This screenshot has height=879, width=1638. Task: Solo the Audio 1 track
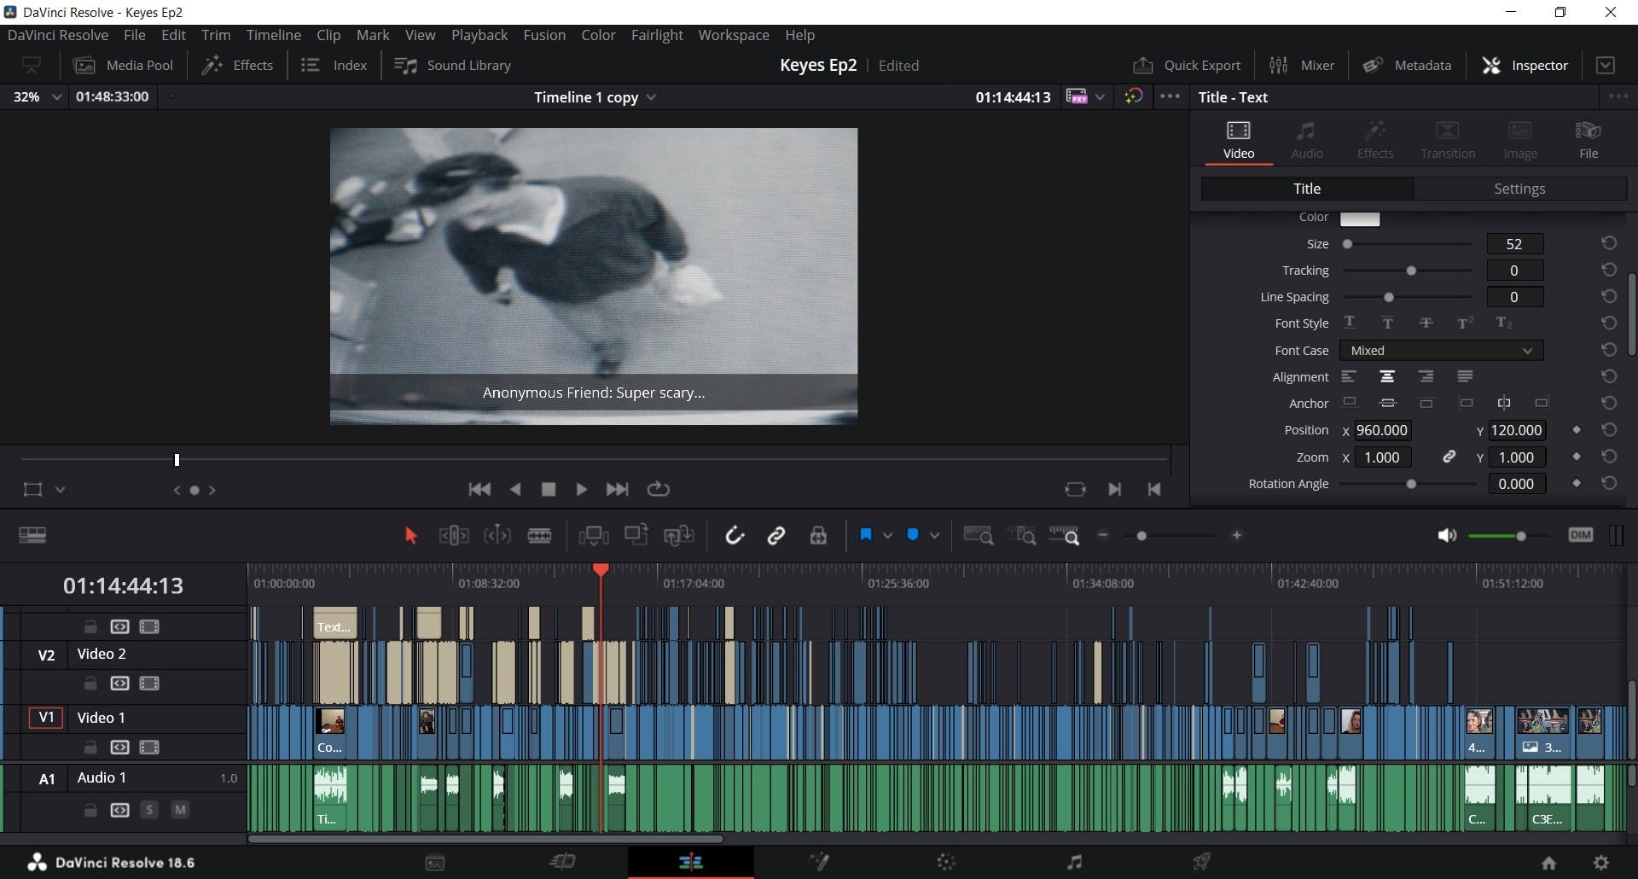tap(149, 810)
